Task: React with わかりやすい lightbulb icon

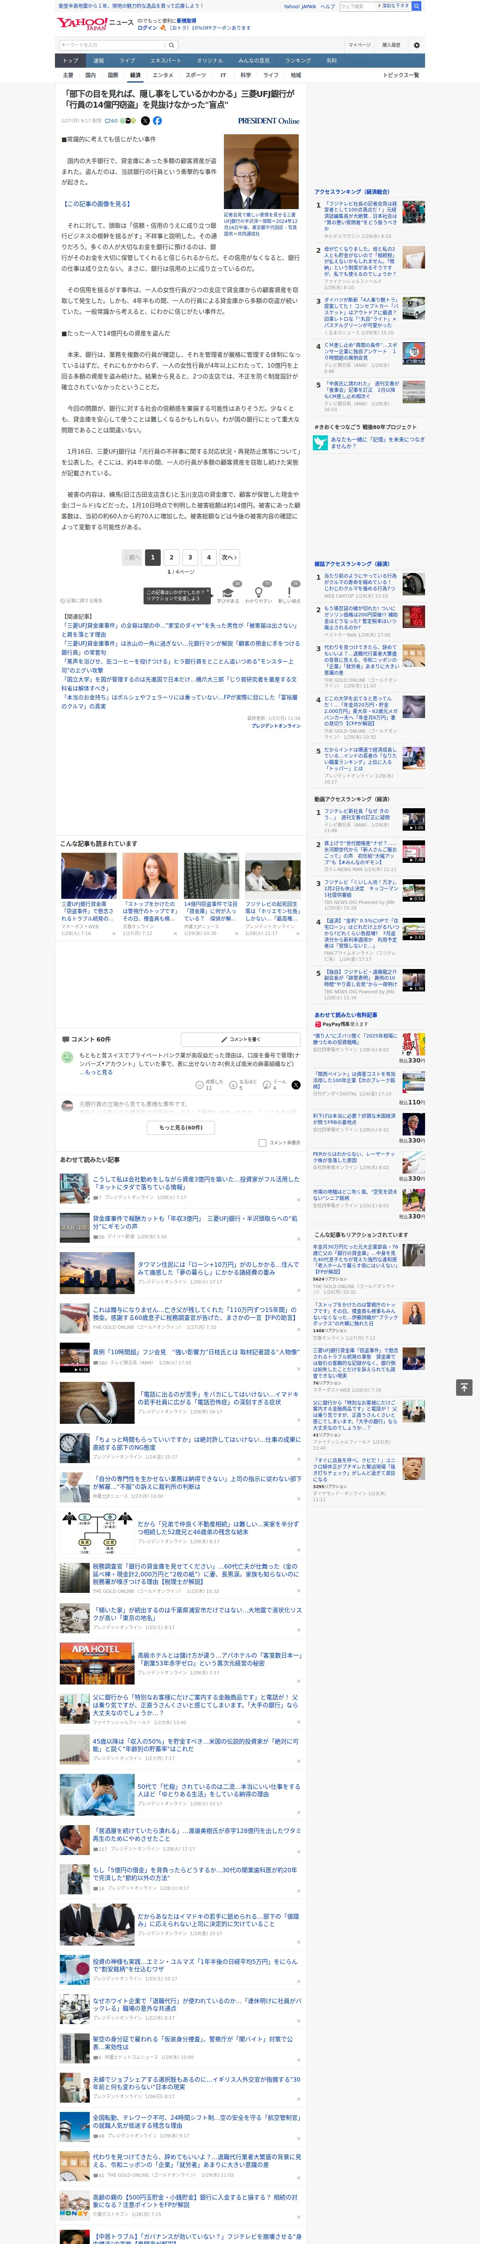Action: click(259, 592)
